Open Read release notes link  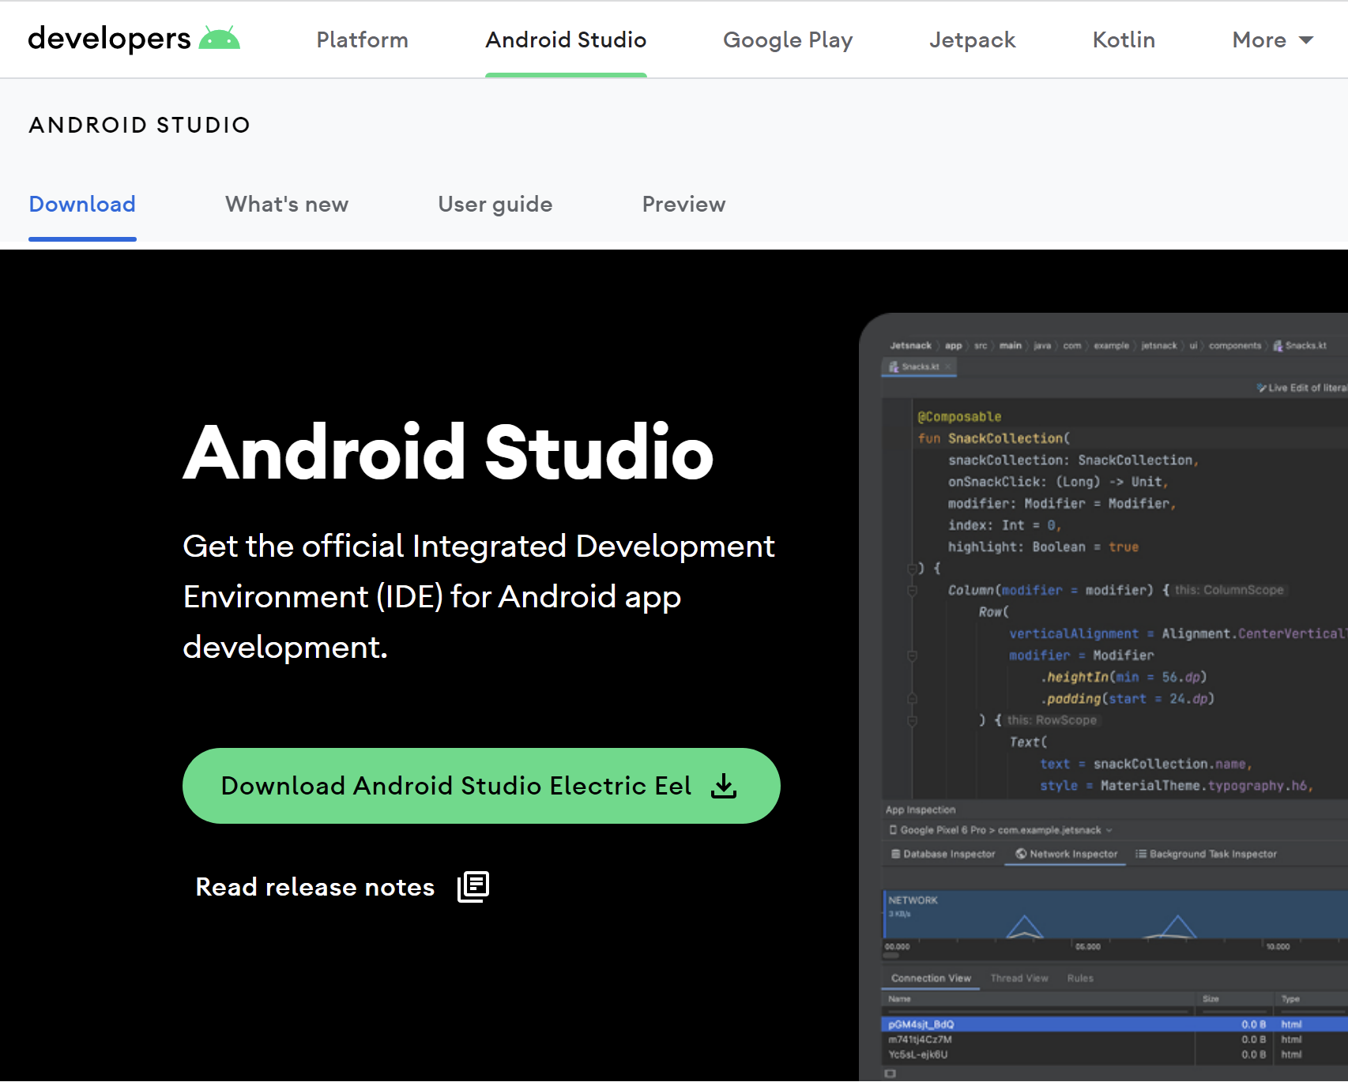pos(342,887)
